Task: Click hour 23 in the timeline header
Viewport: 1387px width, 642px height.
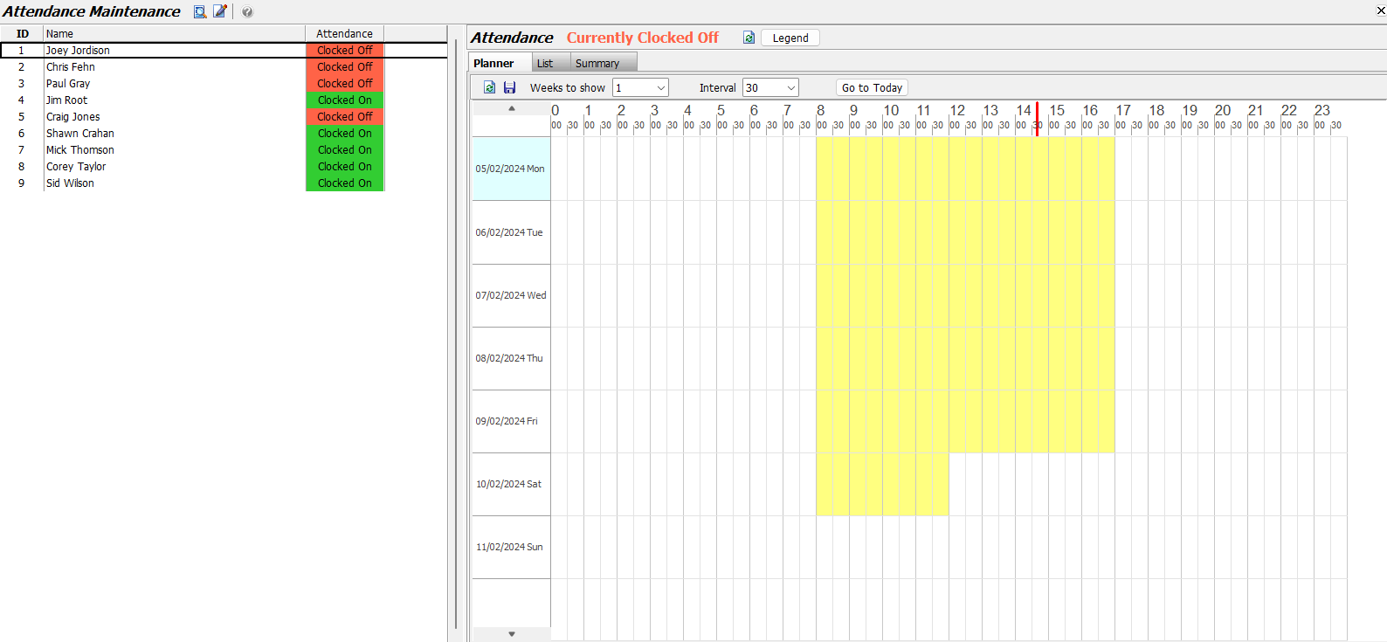Action: pos(1322,110)
